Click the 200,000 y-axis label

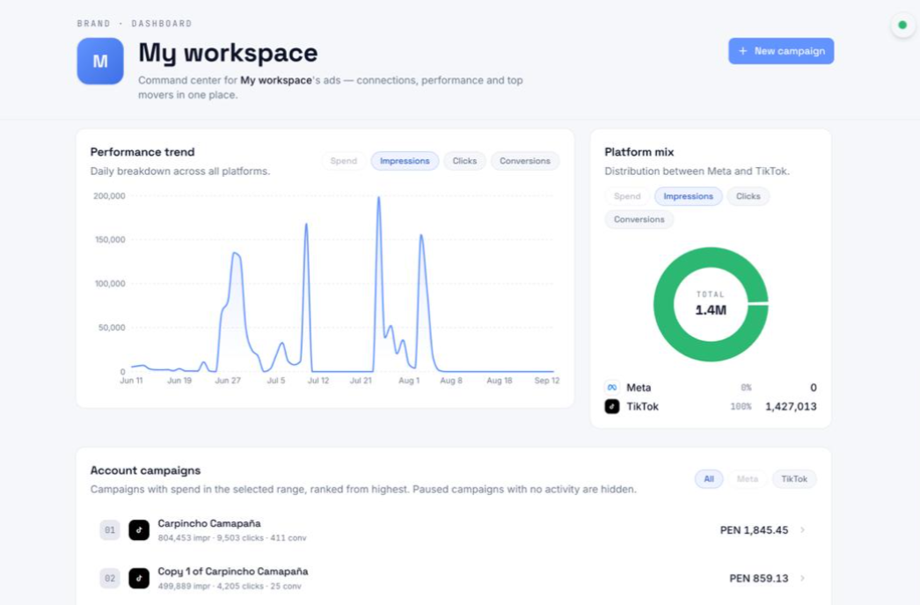tap(109, 196)
